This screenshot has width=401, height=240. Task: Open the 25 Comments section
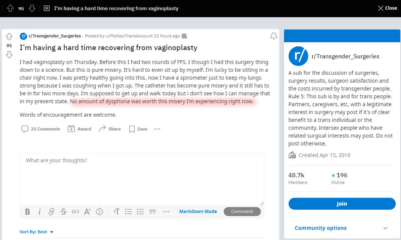[x=41, y=129]
